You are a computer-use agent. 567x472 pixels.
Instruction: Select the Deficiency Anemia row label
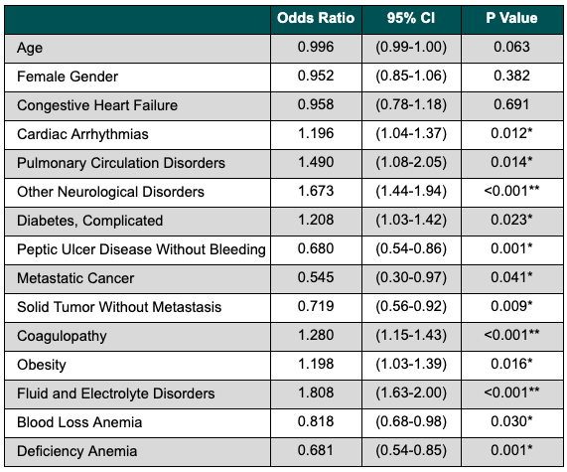pyautogui.click(x=77, y=451)
